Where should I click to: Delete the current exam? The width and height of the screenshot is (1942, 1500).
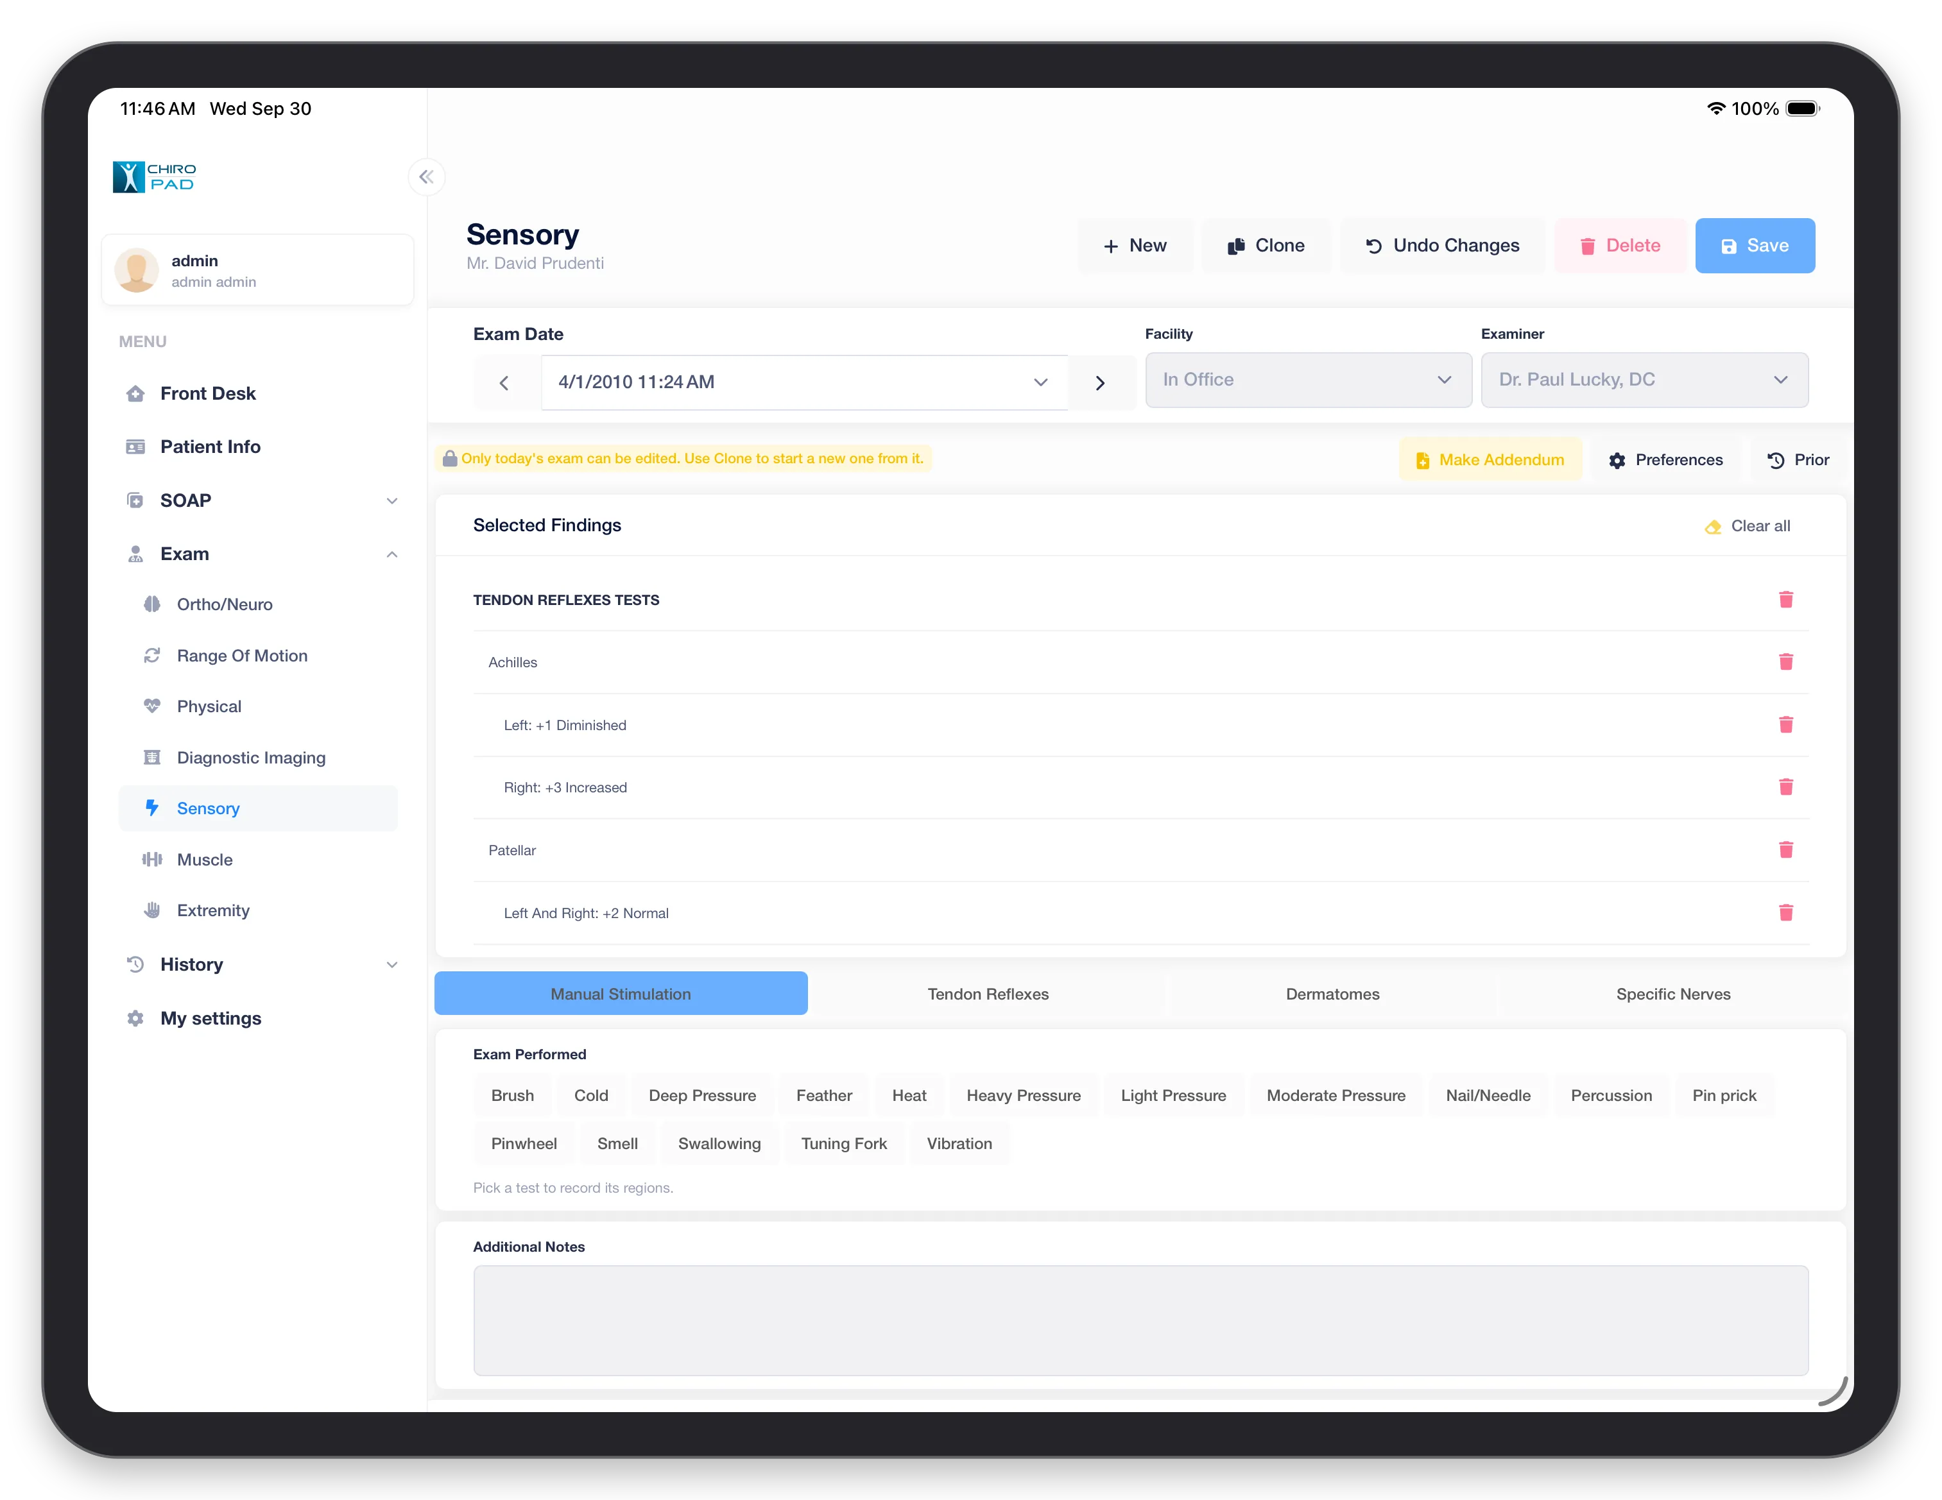pyautogui.click(x=1620, y=246)
